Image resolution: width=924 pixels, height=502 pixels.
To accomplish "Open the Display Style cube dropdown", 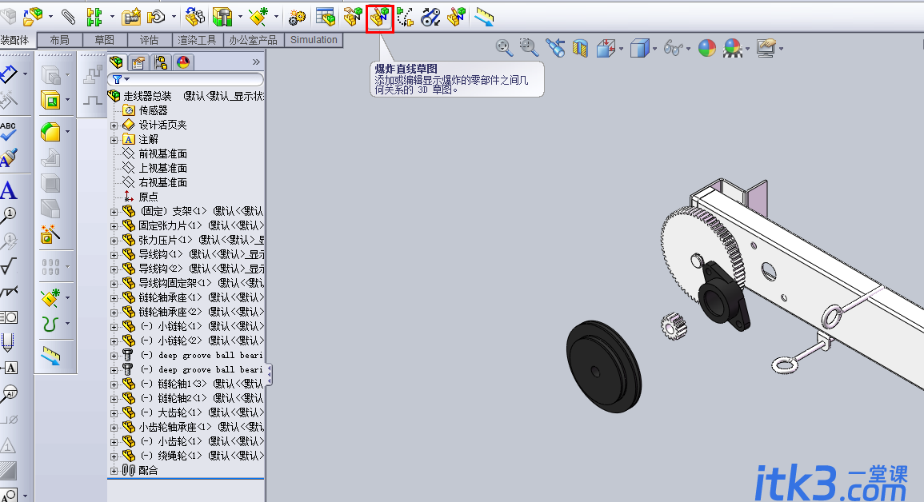I will point(654,49).
